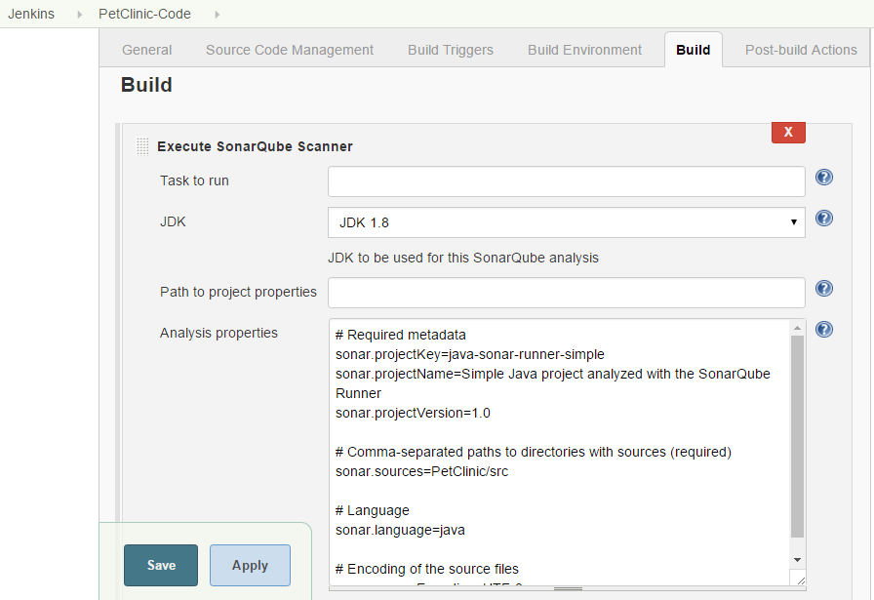Switch to the General tab

(146, 50)
